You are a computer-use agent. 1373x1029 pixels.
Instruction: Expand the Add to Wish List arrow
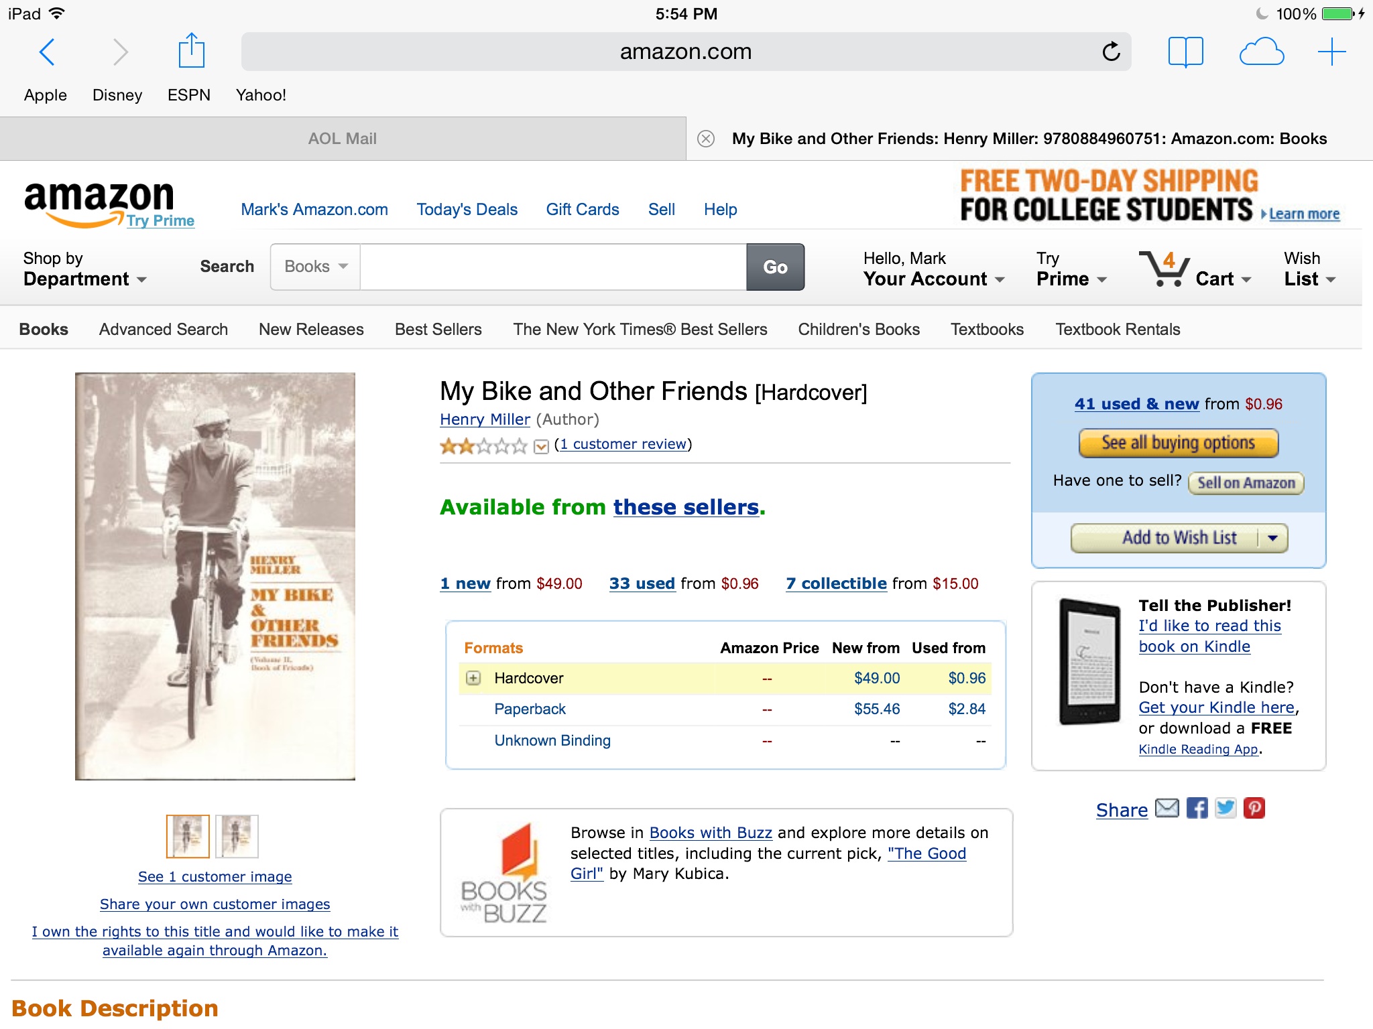tap(1272, 538)
